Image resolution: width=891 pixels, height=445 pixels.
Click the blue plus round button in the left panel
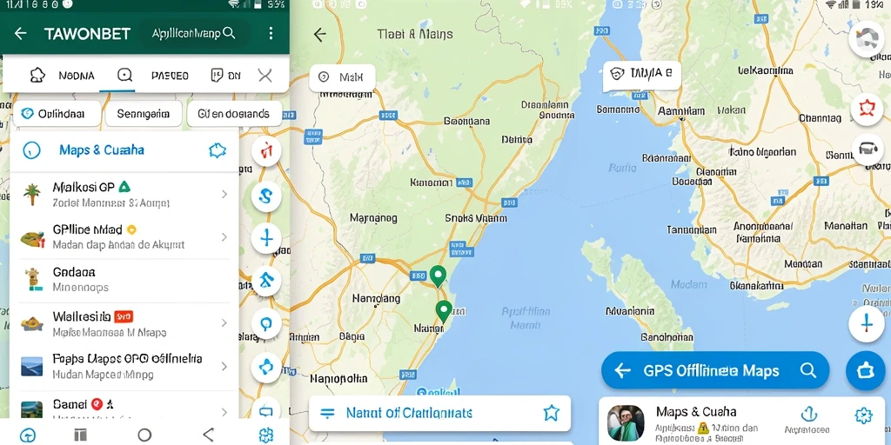[x=266, y=237]
